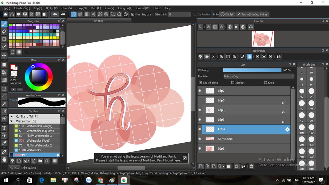Open the Pha trộn blend mode dropdown
Image resolution: width=329 pixels, height=185 pixels.
[x=259, y=76]
